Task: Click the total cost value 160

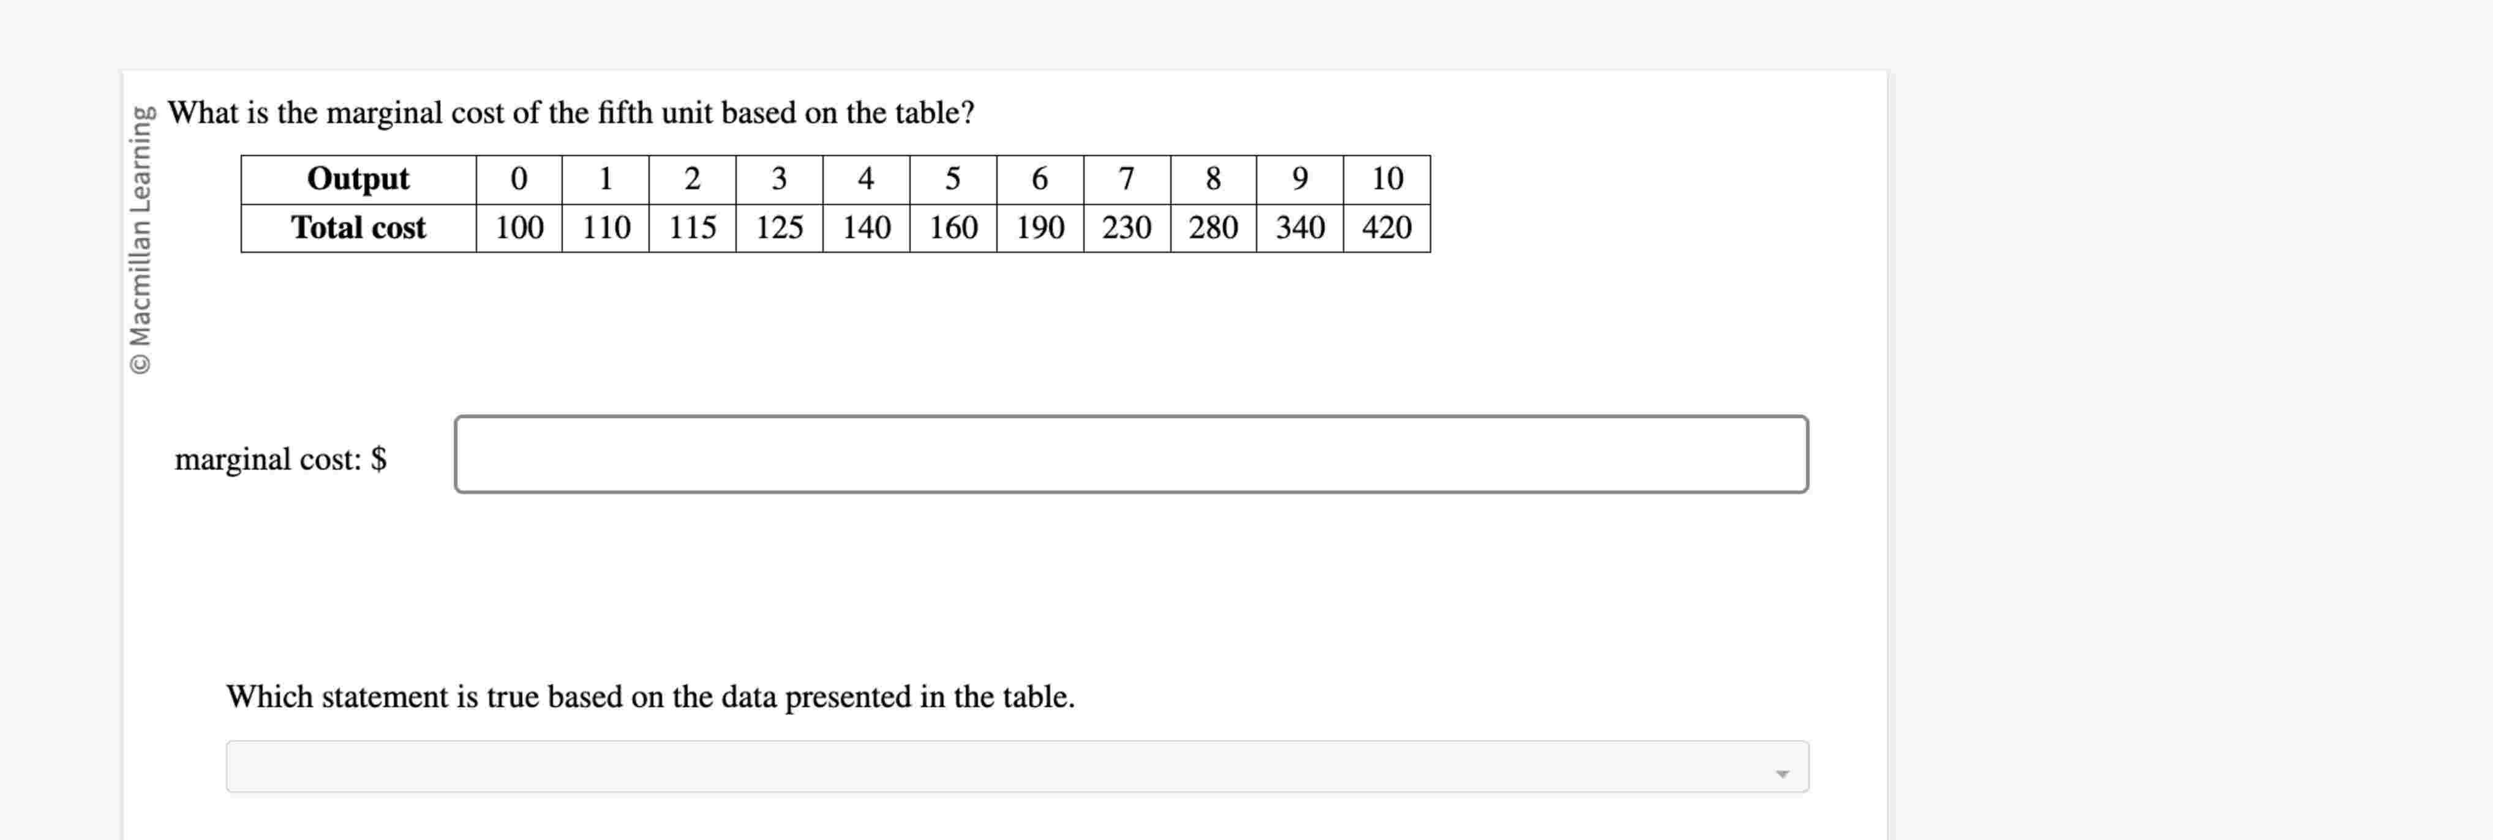Action: coord(952,227)
